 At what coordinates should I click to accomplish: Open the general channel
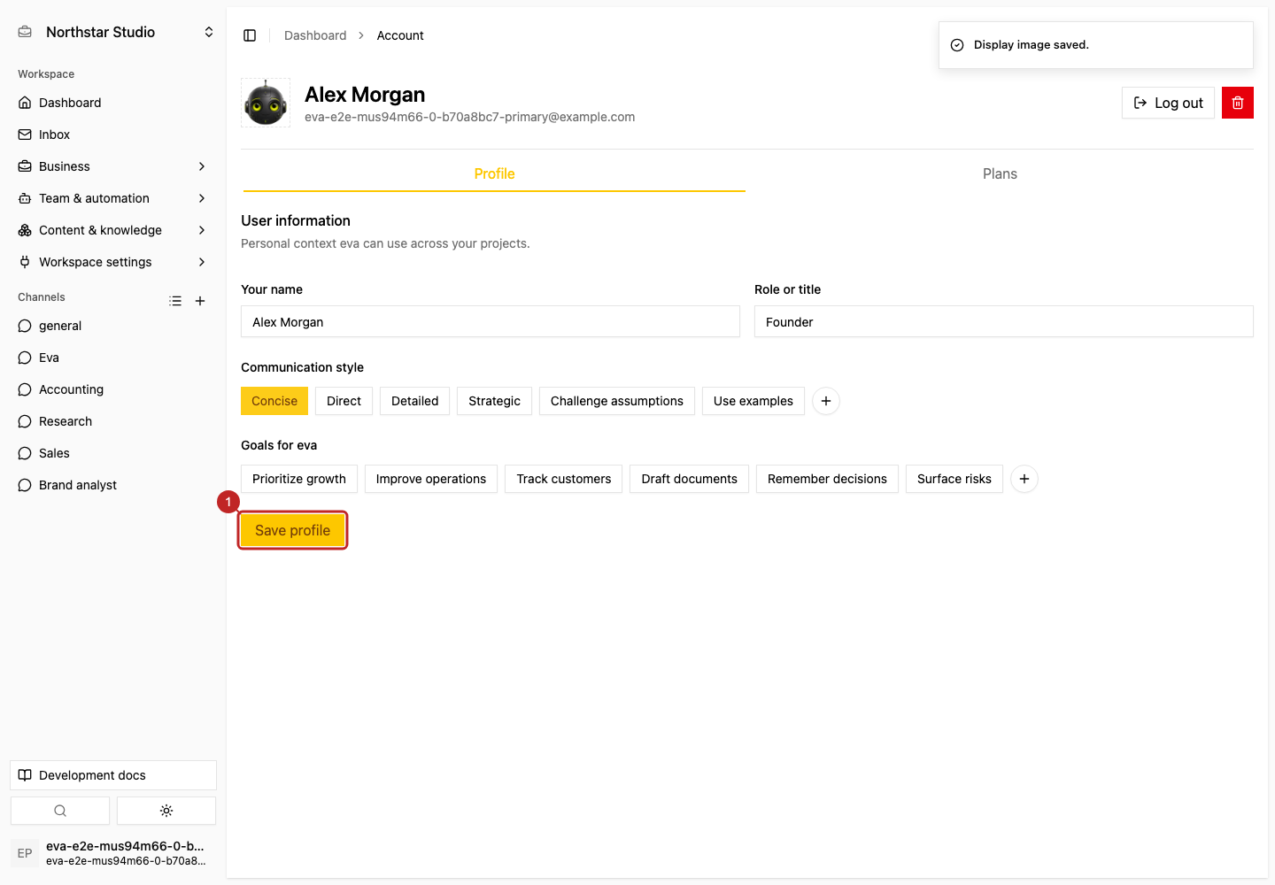(113, 326)
